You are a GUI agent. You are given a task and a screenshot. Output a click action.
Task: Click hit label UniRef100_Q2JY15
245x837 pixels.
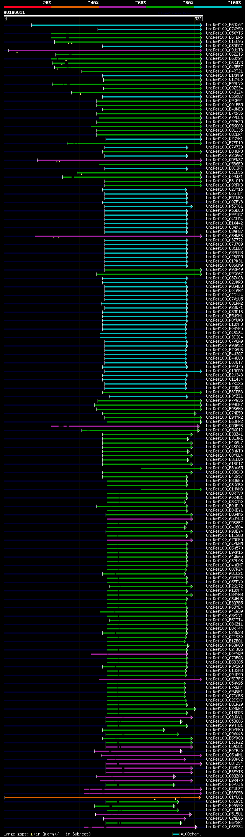pos(224,189)
